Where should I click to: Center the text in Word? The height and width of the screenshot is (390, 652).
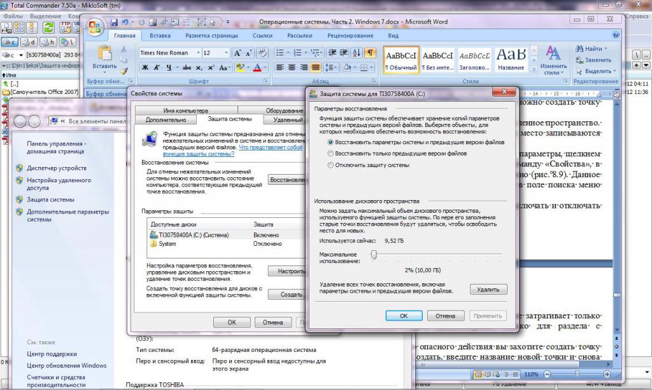pos(292,67)
